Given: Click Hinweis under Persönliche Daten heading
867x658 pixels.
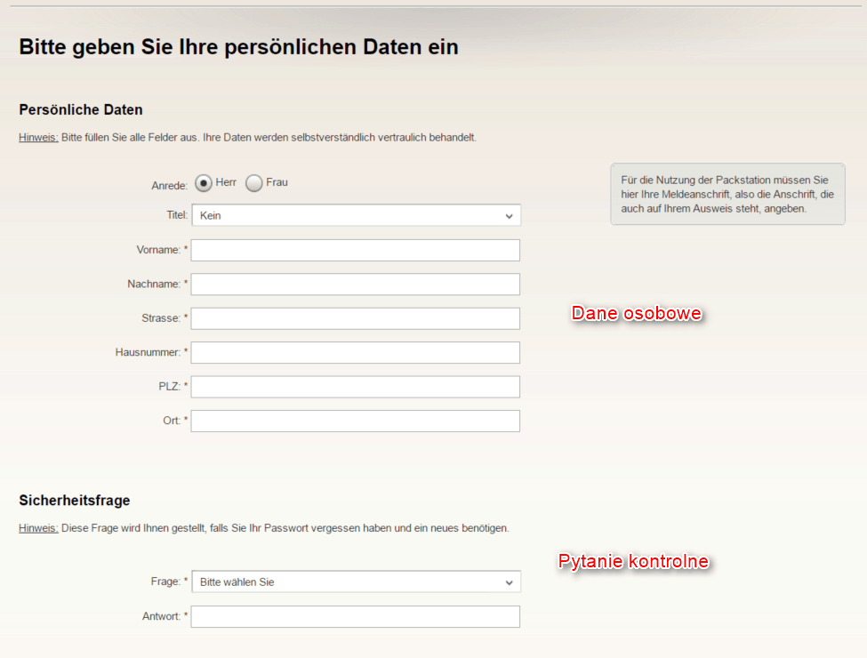Looking at the screenshot, I should tap(38, 138).
